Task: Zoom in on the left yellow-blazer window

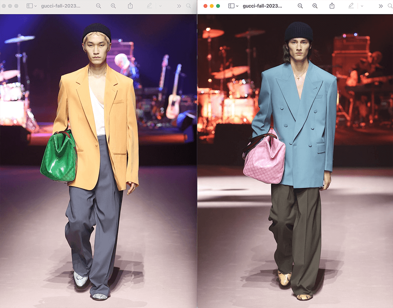Action: click(113, 6)
